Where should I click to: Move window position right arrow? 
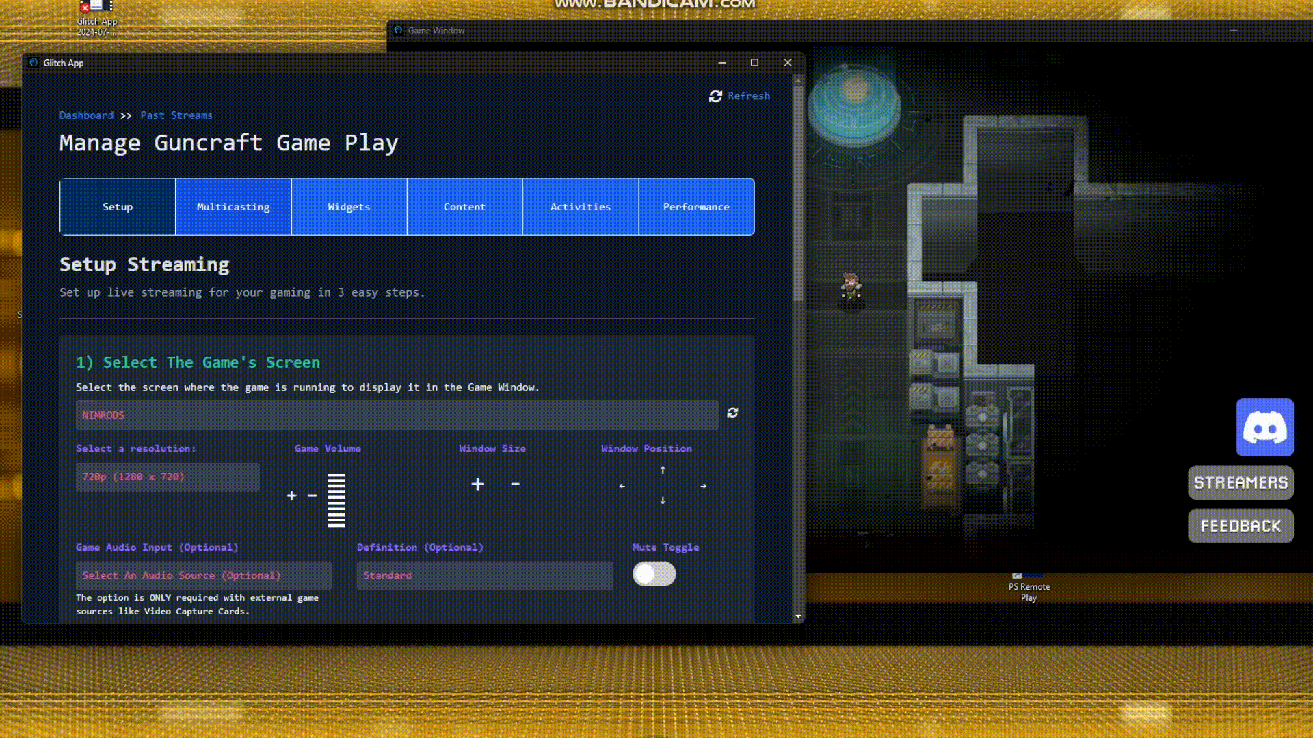[704, 487]
